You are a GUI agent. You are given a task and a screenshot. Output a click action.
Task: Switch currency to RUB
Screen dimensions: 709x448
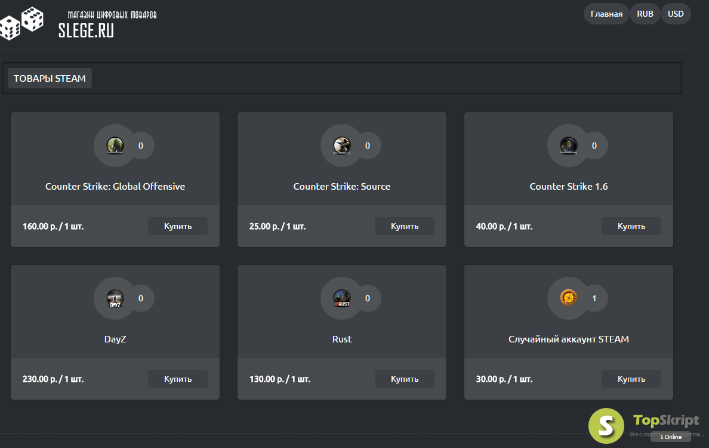[645, 14]
